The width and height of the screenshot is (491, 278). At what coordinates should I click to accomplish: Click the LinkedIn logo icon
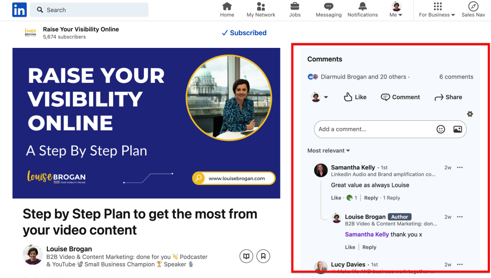(x=20, y=10)
